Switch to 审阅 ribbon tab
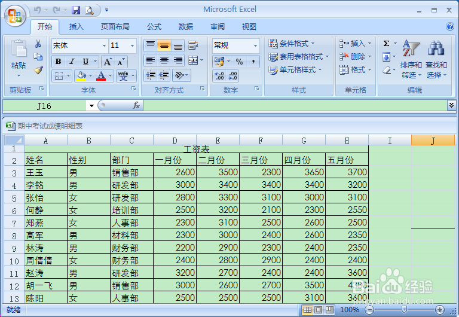The image size is (459, 317). (218, 27)
